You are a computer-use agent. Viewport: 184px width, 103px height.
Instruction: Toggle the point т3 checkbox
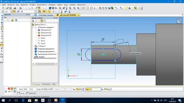(x=55, y=89)
